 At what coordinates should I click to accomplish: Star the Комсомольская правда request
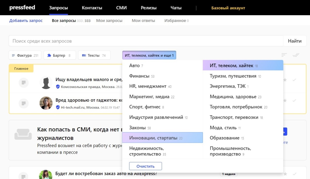pos(285,80)
